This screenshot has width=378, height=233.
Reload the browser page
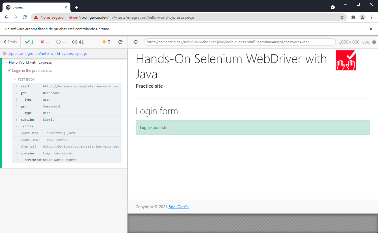[x=25, y=17]
